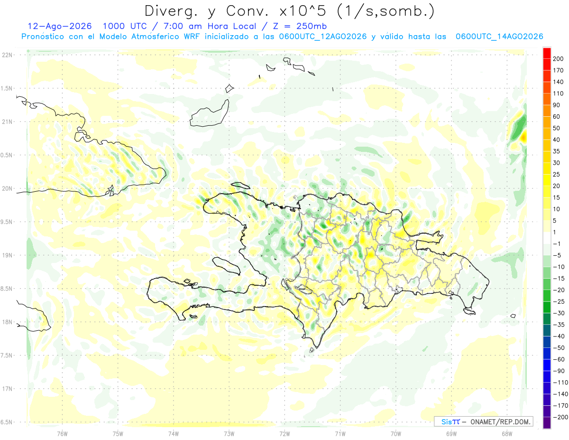Click the '19N' latitude label
This screenshot has width=569, height=440.
7,255
